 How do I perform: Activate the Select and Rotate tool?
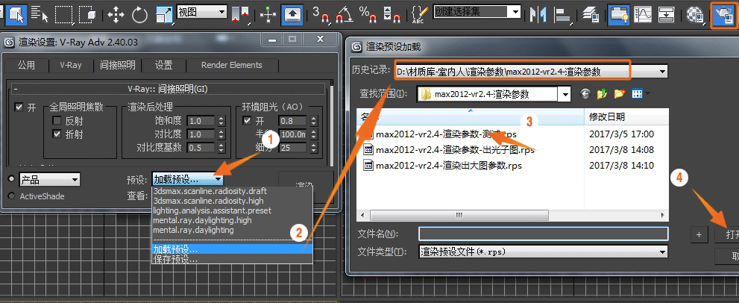pos(139,15)
